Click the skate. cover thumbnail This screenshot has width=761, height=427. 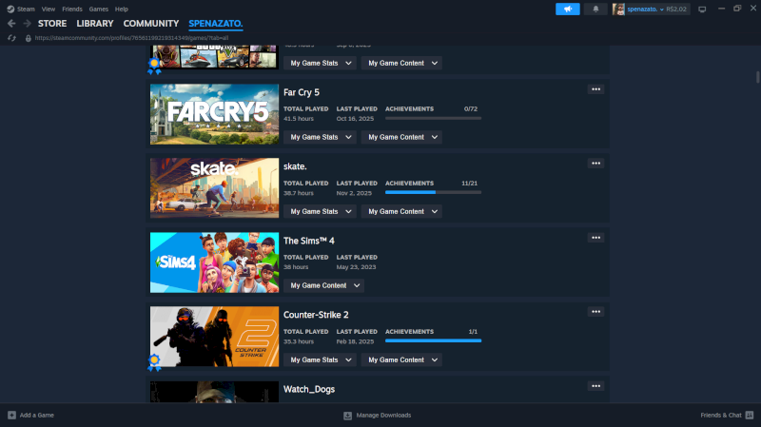coord(215,187)
